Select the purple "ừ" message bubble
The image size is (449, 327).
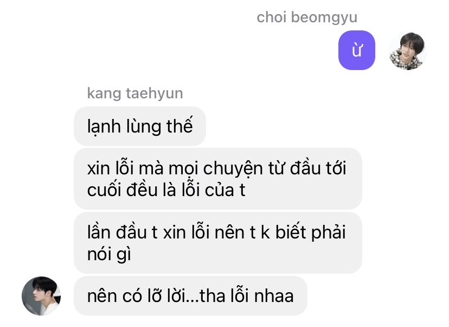[x=356, y=50]
